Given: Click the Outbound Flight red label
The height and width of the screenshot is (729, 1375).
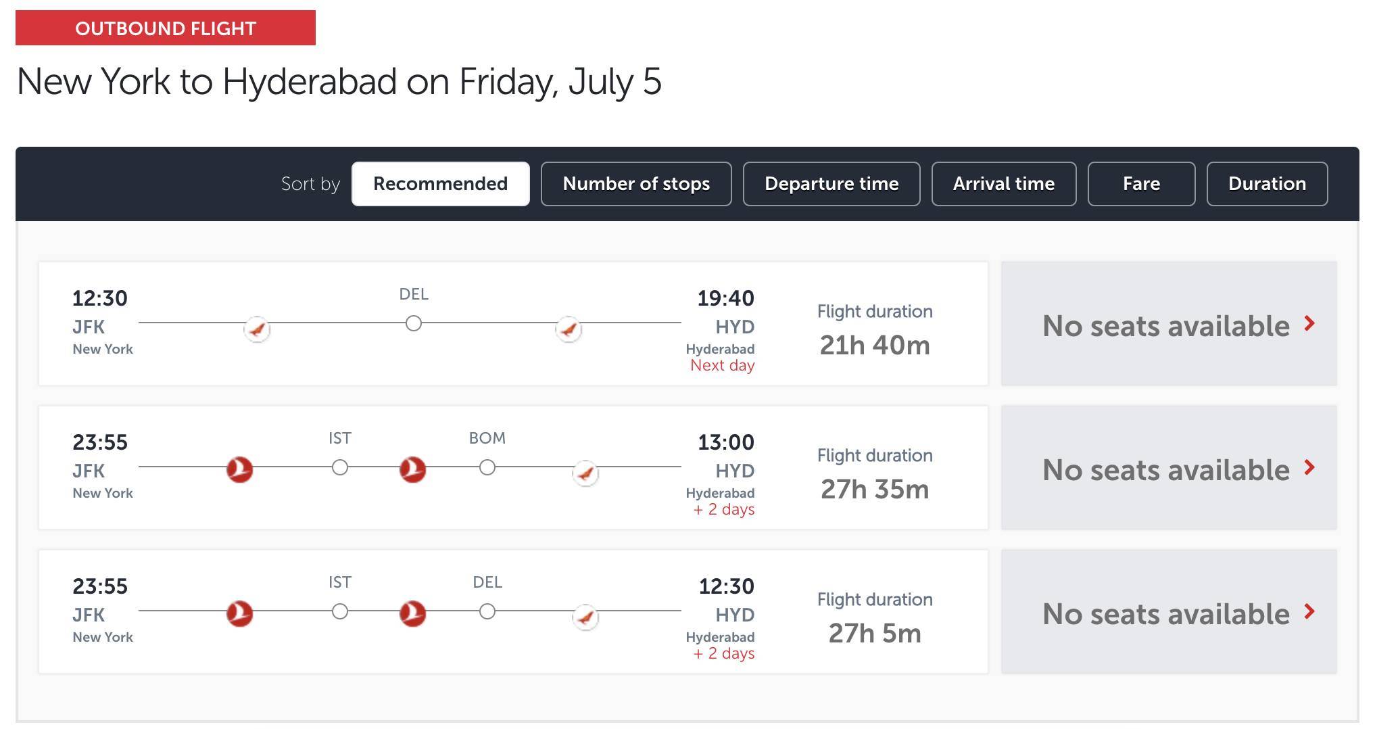Looking at the screenshot, I should tap(166, 28).
